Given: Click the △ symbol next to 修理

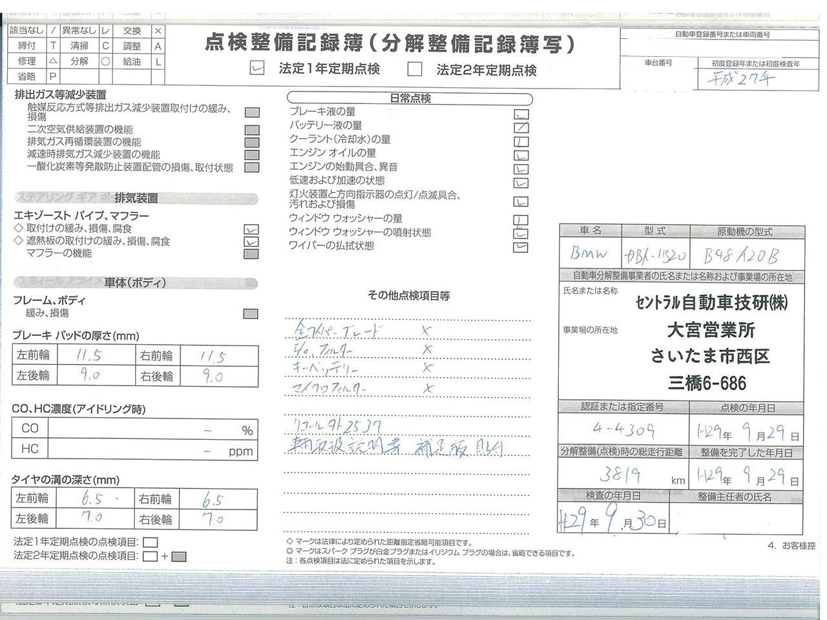Looking at the screenshot, I should (54, 61).
